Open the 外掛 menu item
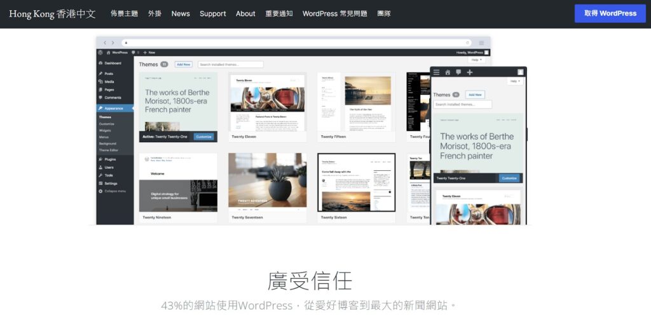Viewport: 651px width, 320px height. click(154, 14)
